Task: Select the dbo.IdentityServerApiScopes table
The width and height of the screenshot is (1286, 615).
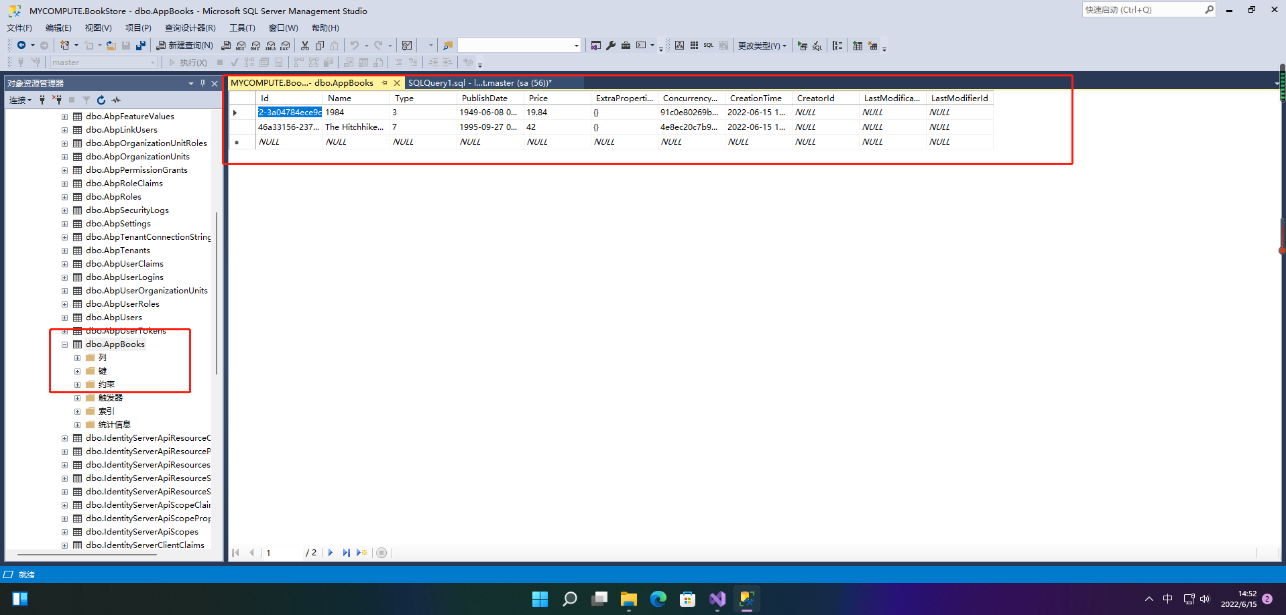Action: [x=142, y=532]
